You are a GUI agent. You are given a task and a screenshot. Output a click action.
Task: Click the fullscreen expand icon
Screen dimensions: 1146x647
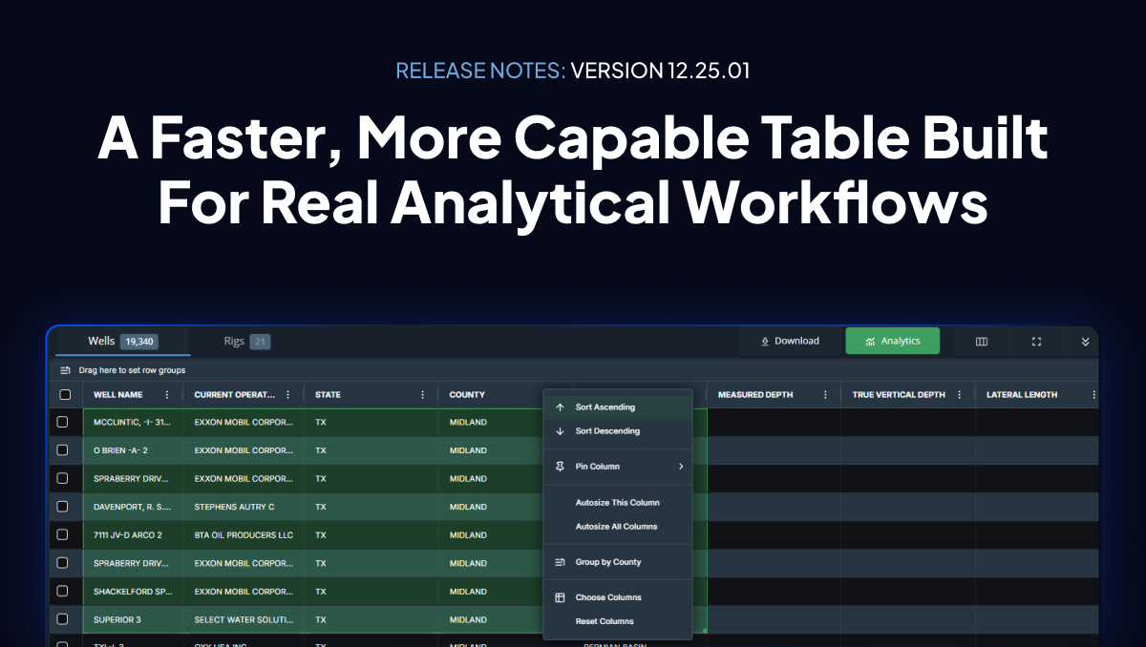tap(1036, 341)
